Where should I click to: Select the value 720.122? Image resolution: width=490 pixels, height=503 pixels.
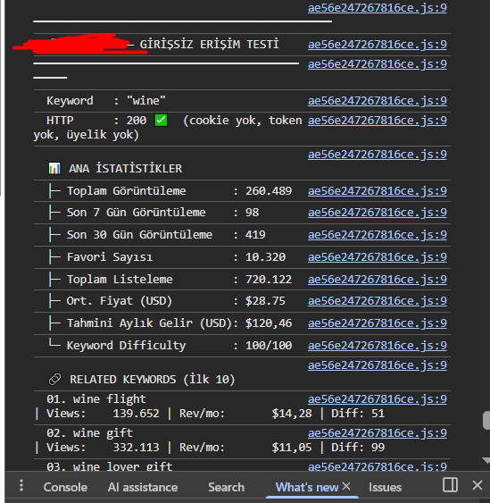269,279
